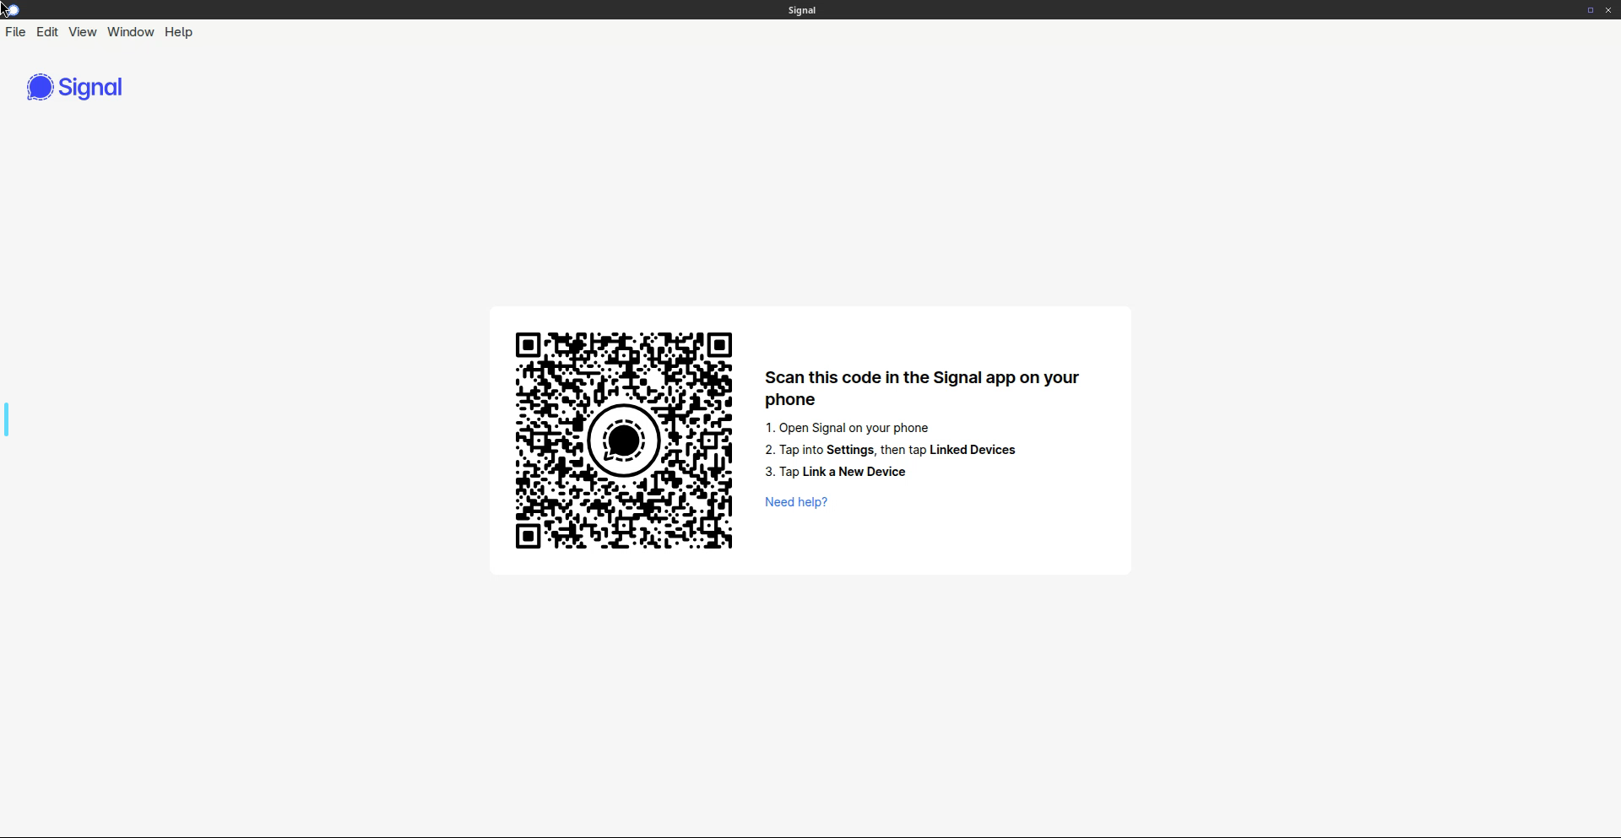Close the Signal window
This screenshot has height=838, width=1621.
click(1607, 10)
